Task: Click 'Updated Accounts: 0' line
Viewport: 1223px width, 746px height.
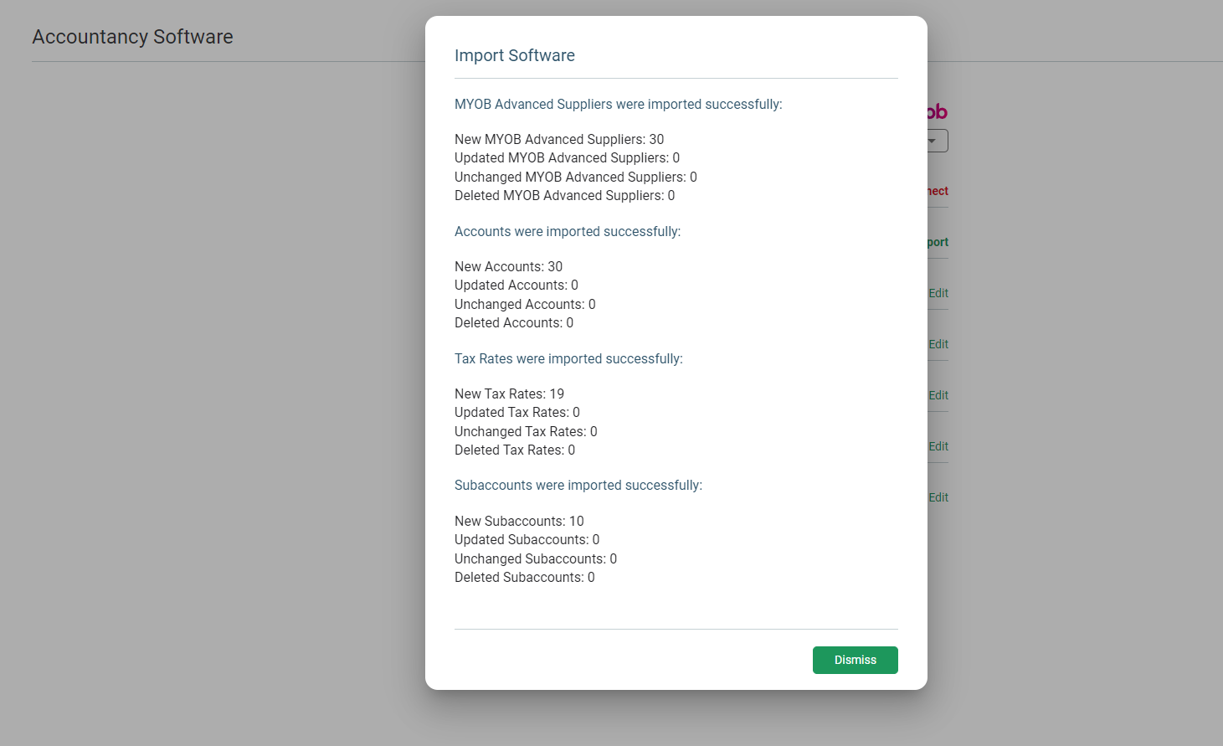Action: [x=516, y=285]
